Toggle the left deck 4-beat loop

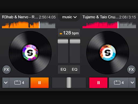point(19,83)
